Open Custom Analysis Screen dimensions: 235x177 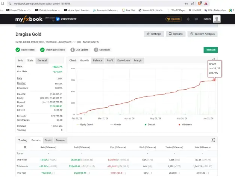203,34
